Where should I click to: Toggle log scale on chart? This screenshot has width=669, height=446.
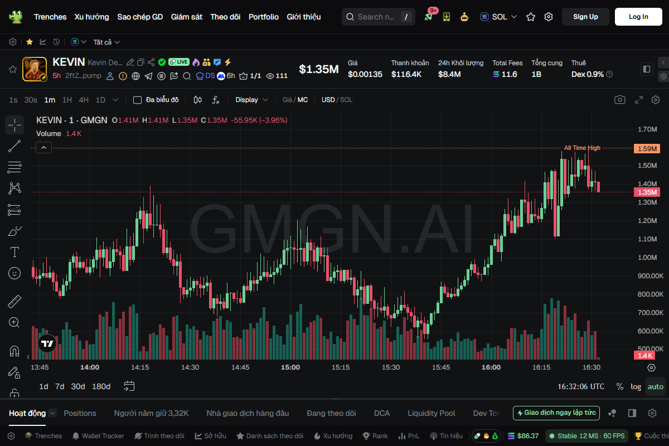coord(636,386)
